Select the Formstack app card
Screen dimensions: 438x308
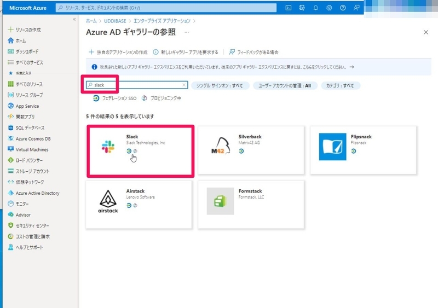(x=251, y=205)
